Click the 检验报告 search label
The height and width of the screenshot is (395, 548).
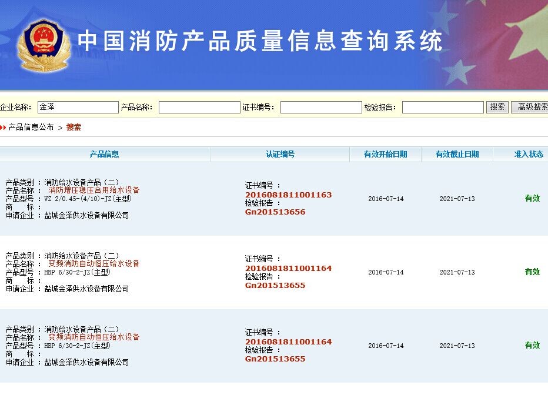380,107
